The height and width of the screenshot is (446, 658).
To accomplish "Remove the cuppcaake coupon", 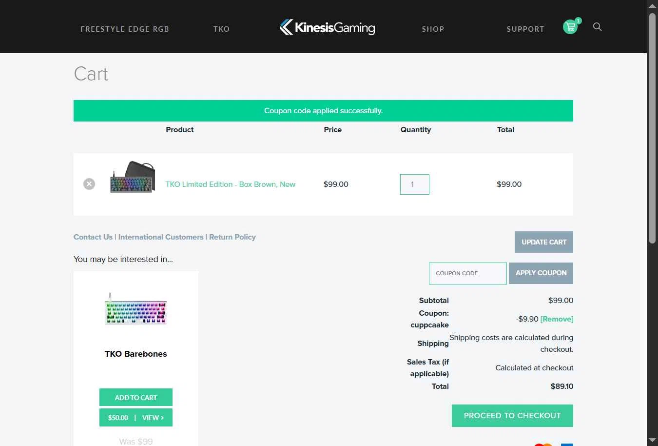I will (557, 319).
